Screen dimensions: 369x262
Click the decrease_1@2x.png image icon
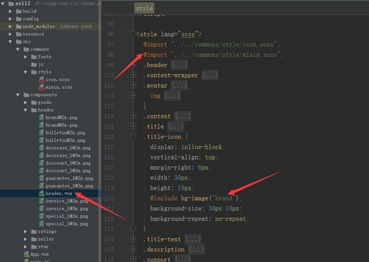pyautogui.click(x=41, y=148)
